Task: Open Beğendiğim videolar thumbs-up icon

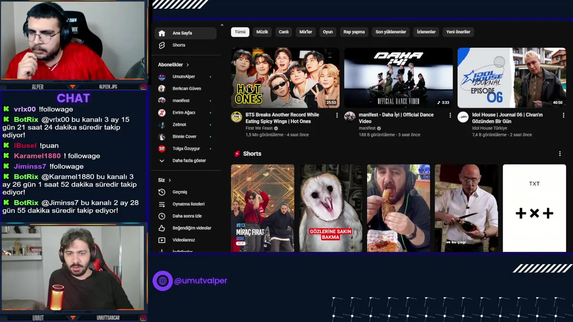Action: point(162,228)
